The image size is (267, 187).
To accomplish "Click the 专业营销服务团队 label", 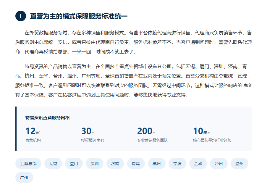I will point(152,140).
